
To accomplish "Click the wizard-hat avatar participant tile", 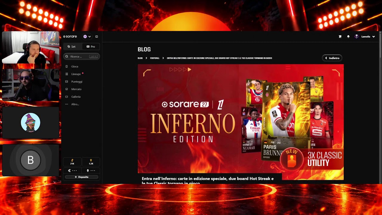I will (x=31, y=122).
